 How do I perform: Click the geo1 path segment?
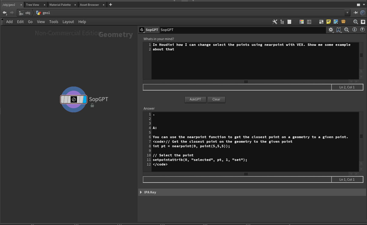click(x=46, y=13)
